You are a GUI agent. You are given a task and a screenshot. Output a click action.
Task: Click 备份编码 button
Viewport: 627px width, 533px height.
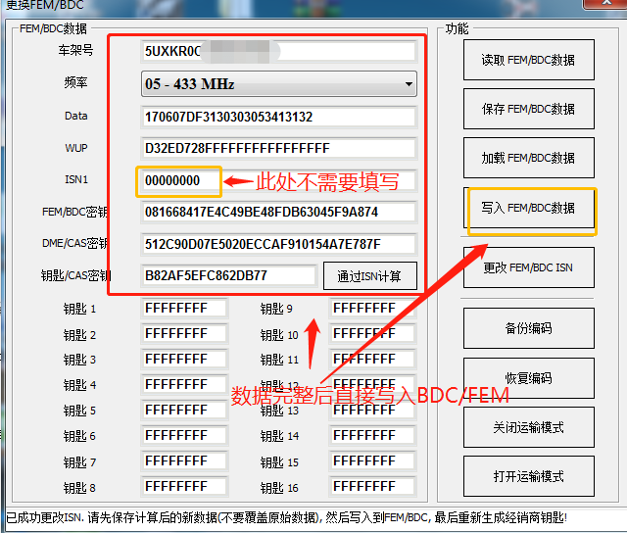(529, 328)
